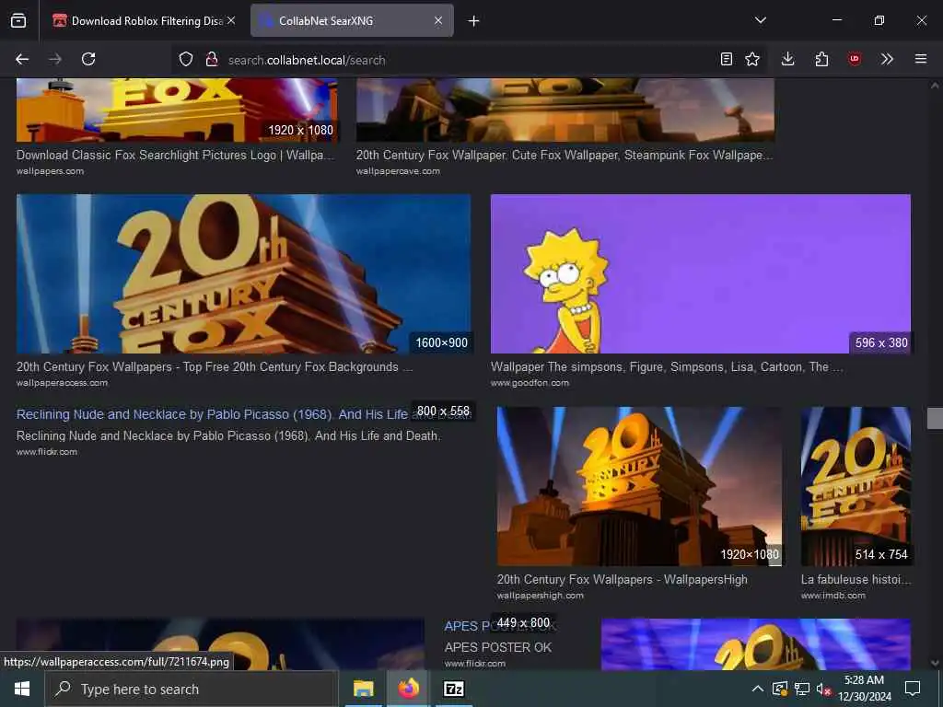The image size is (943, 707).
Task: Open the network tray icon
Action: coord(802,689)
